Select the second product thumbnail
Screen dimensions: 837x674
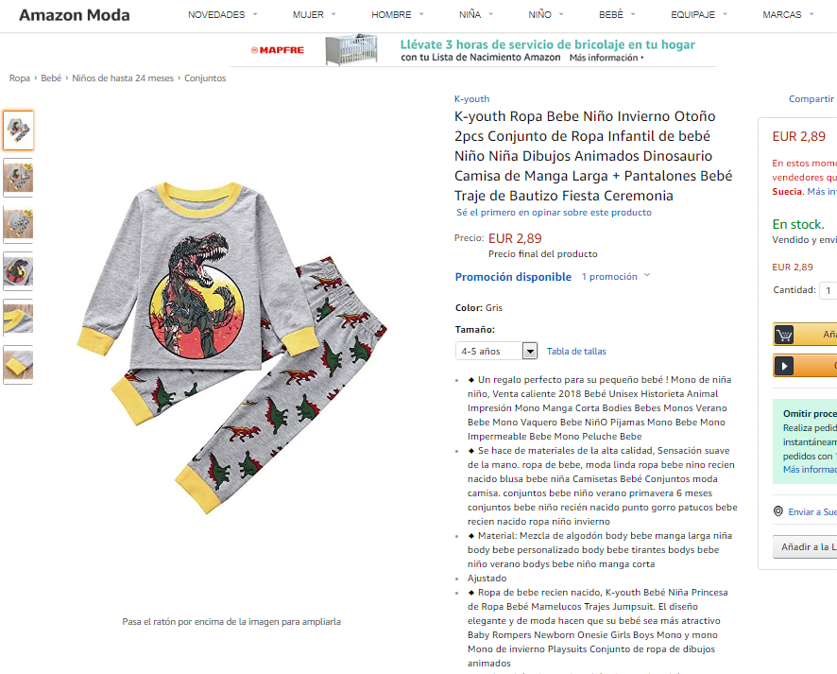click(x=18, y=178)
